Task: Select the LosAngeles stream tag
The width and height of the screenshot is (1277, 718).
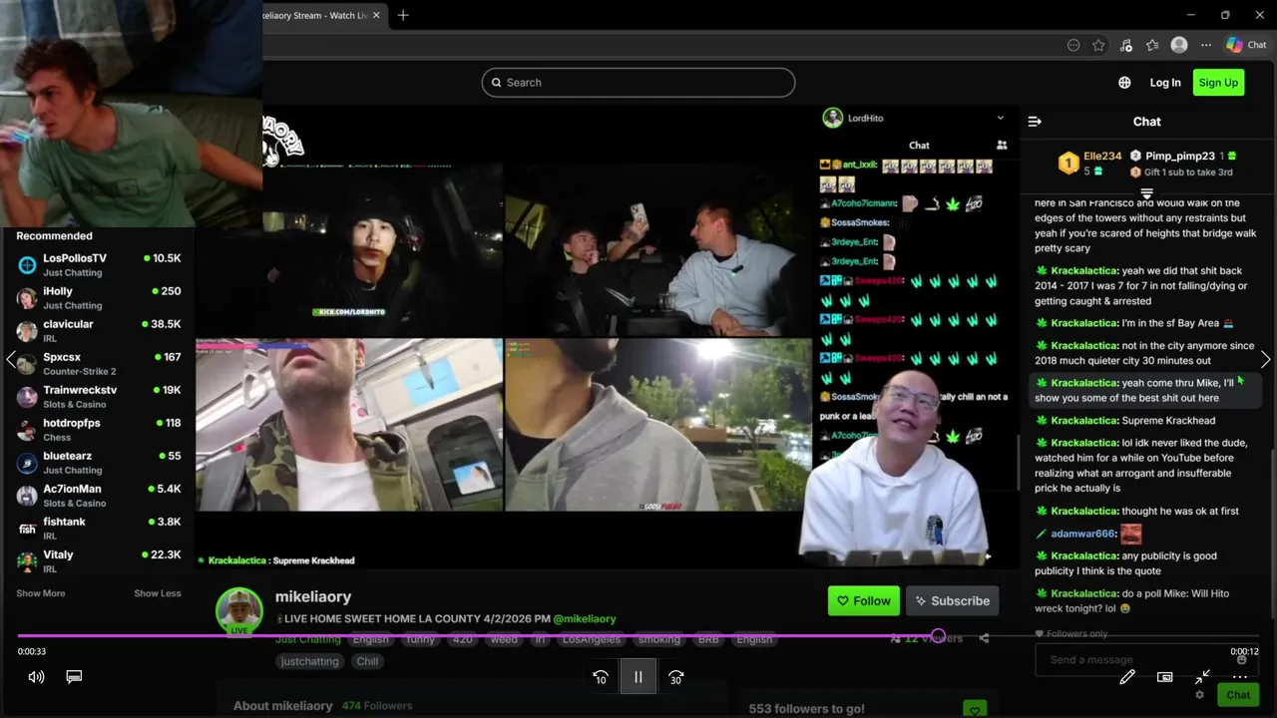Action: 591,639
